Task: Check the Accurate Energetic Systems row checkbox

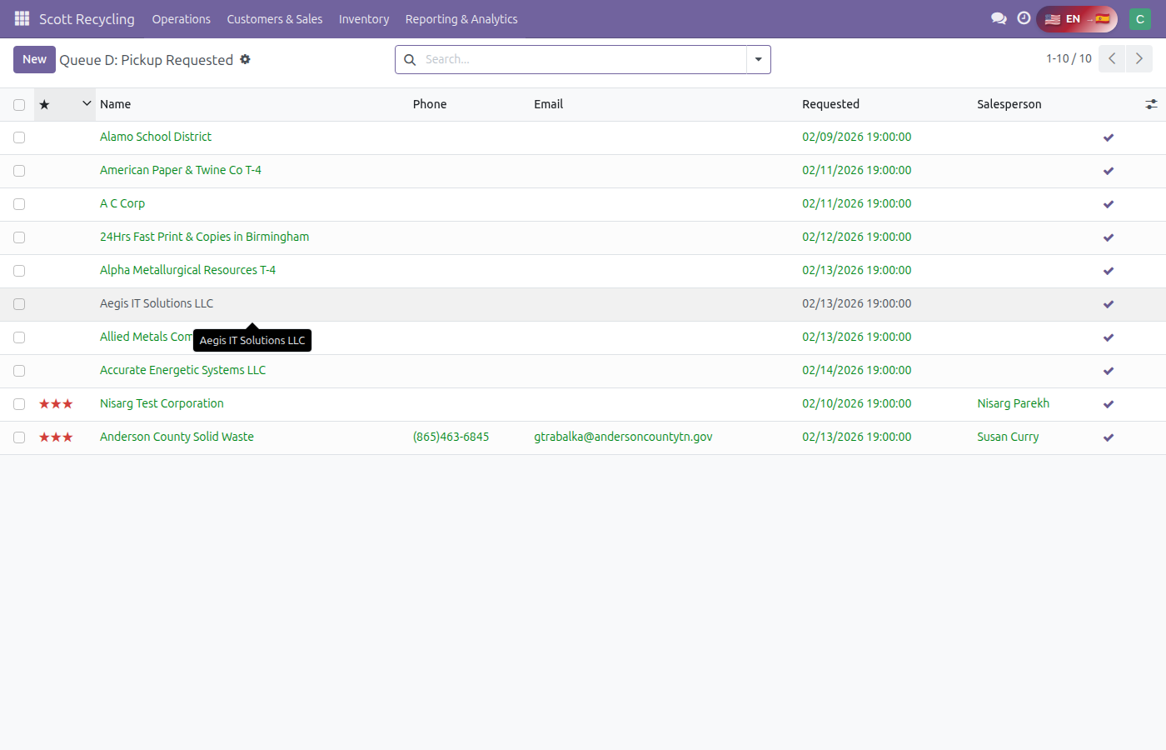Action: (19, 371)
